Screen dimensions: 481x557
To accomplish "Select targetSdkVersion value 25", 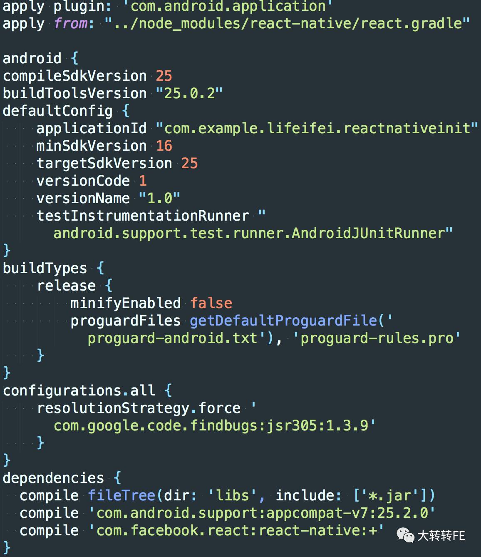I will tap(189, 163).
